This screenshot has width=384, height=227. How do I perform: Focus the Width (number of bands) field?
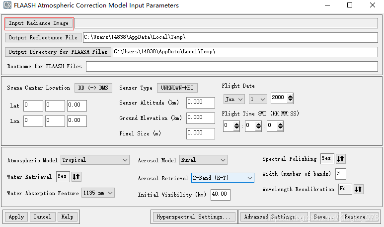341,174
